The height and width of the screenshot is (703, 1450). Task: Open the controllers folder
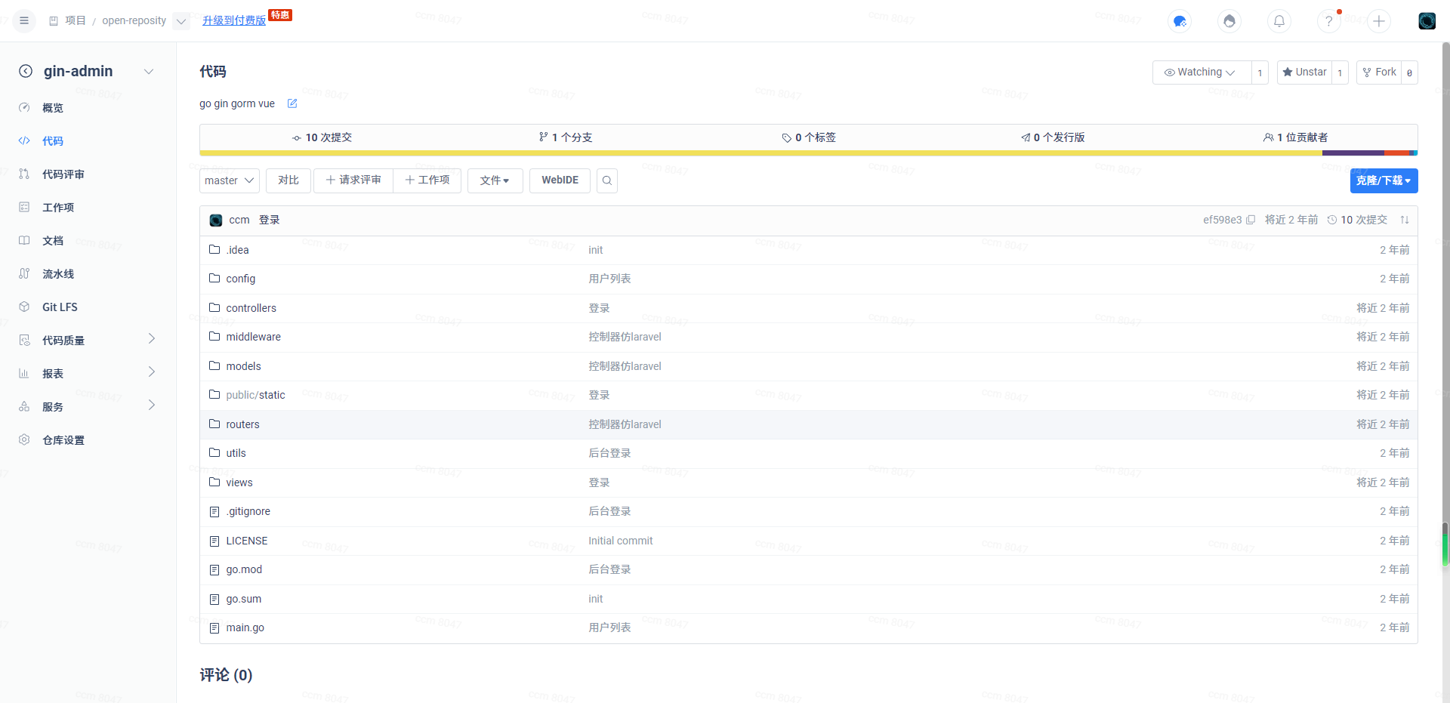(251, 308)
